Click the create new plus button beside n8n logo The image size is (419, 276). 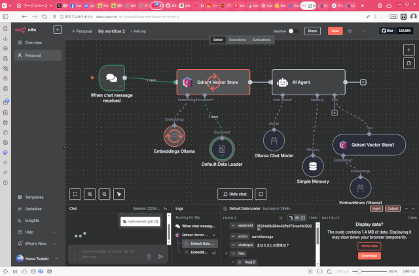58,29
